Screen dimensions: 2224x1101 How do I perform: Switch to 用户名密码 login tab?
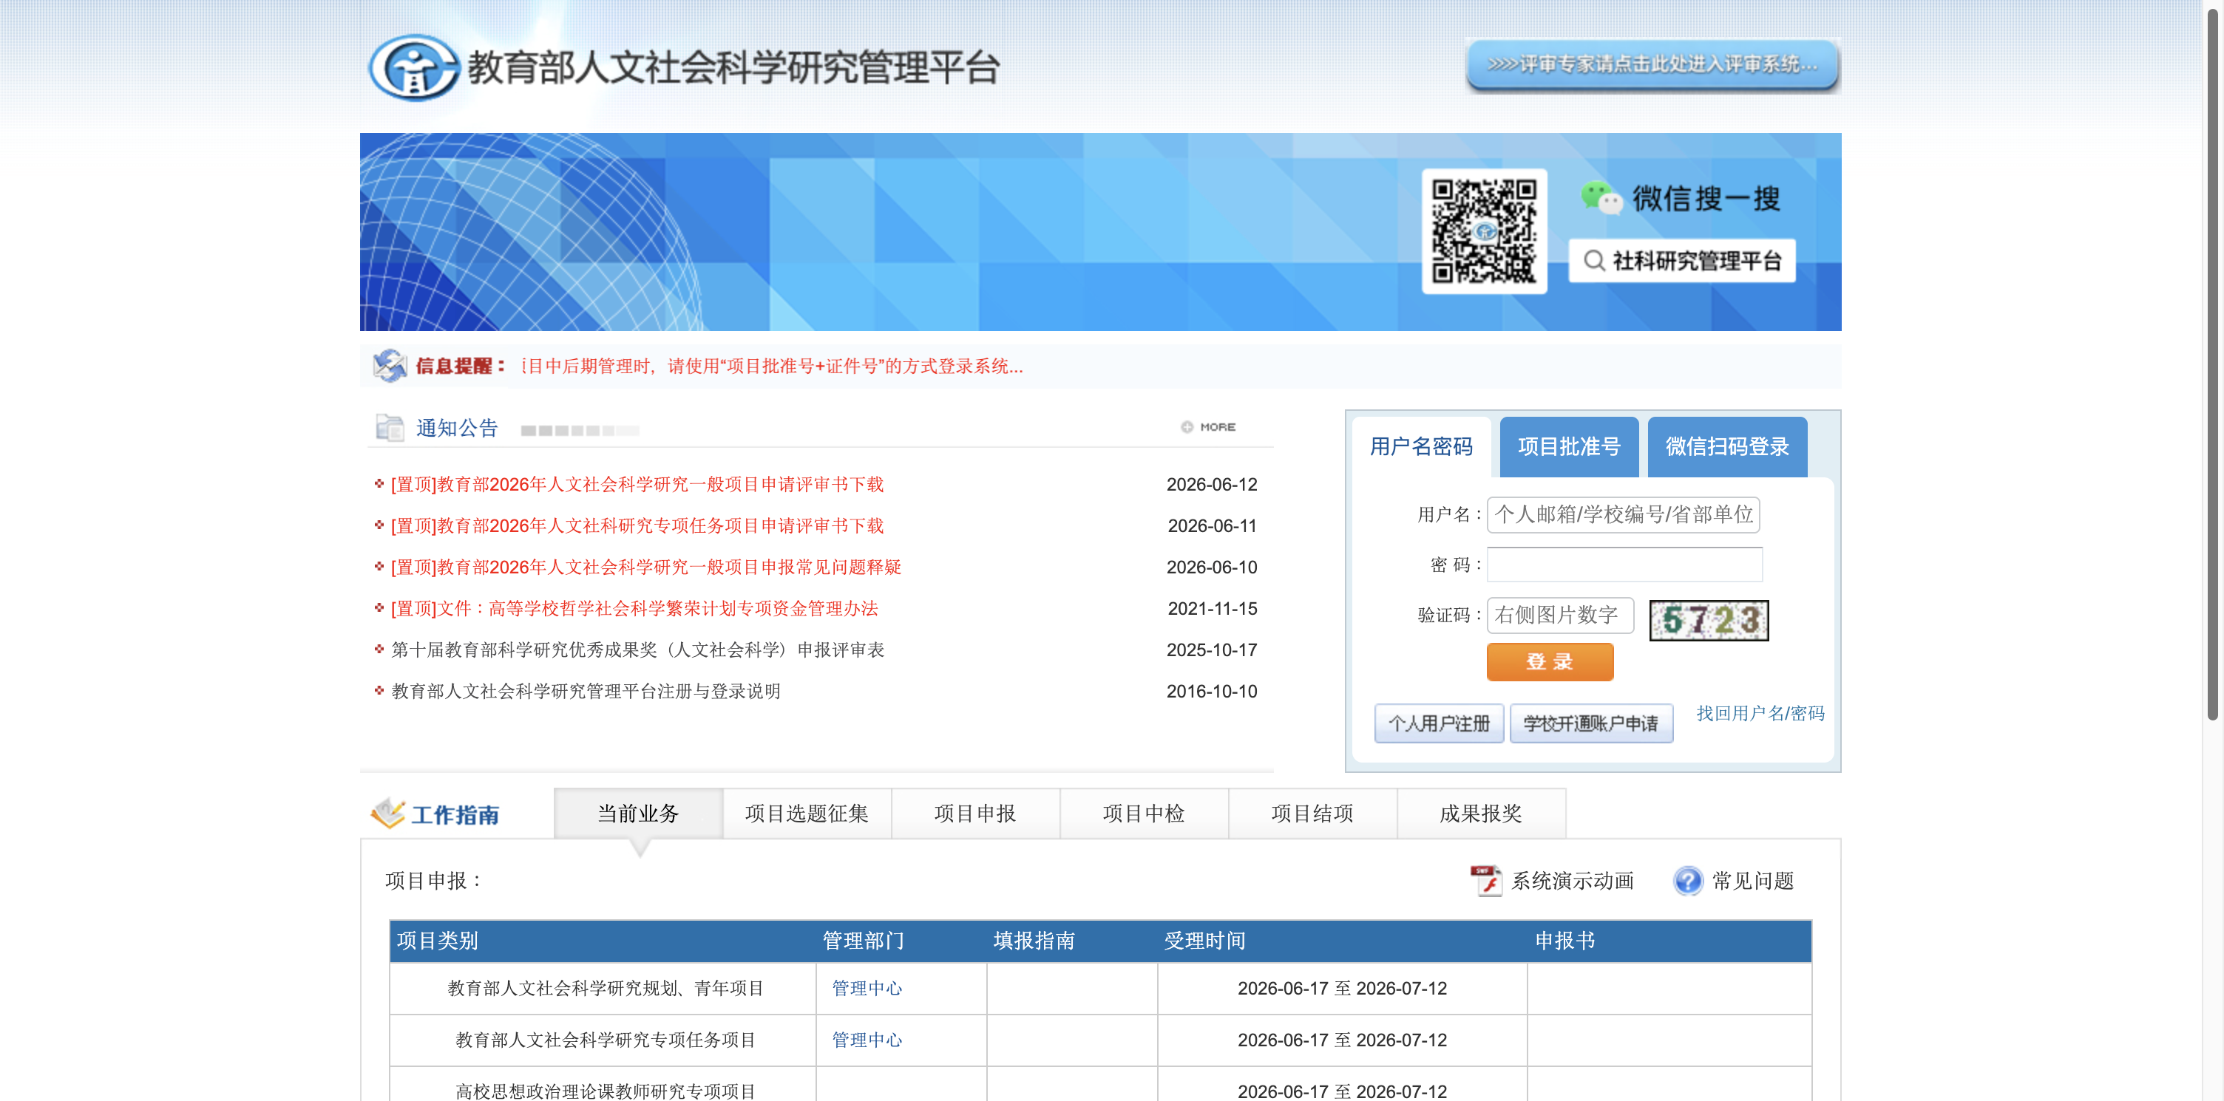[x=1421, y=447]
